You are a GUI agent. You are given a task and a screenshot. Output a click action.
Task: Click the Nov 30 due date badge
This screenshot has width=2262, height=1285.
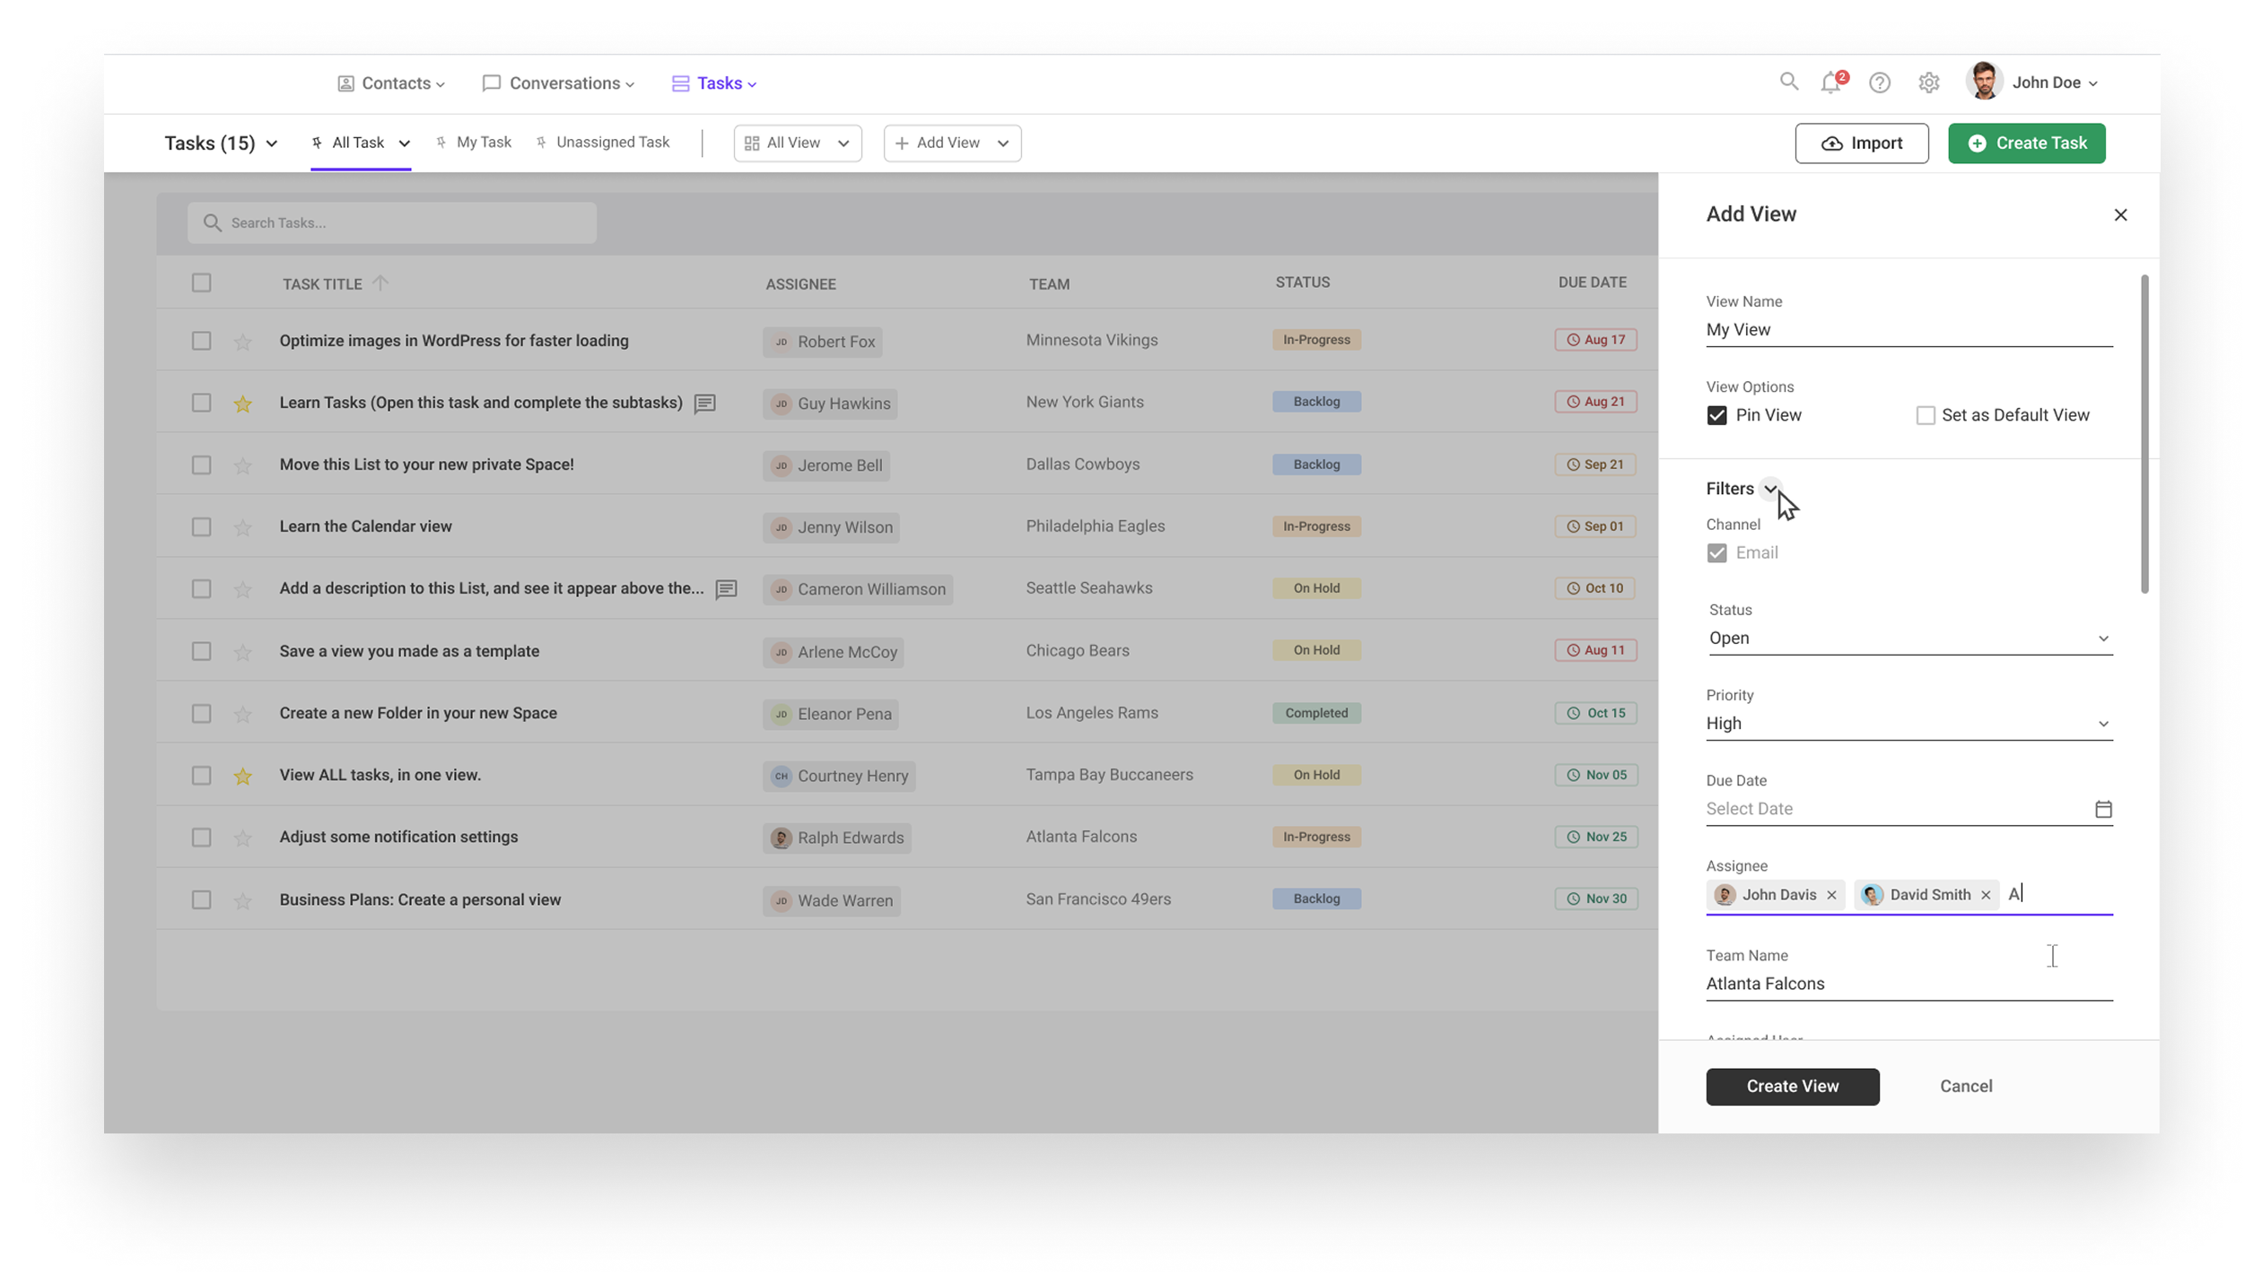pos(1594,899)
